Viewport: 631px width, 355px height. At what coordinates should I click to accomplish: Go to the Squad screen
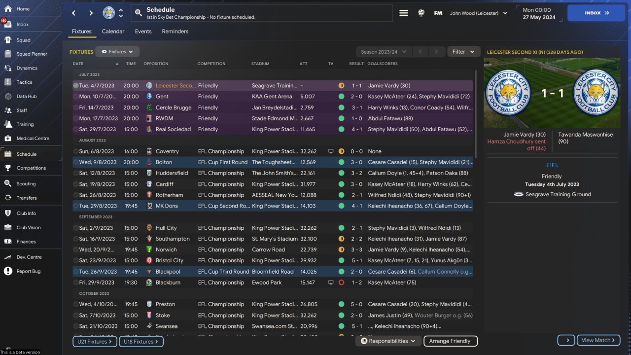pyautogui.click(x=31, y=40)
